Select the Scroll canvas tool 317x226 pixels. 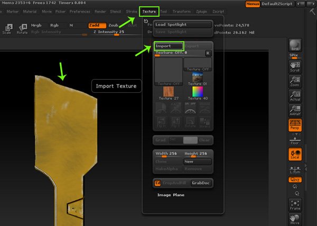coord(294,66)
